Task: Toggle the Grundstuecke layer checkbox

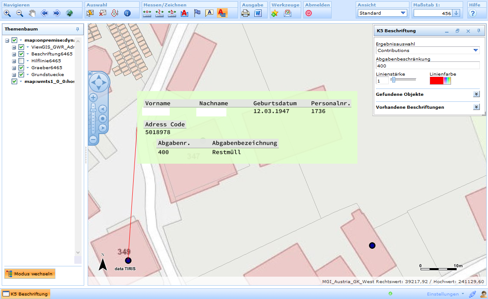Action: 21,75
